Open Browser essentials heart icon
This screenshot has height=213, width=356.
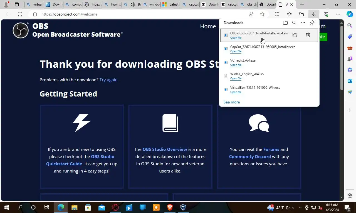326,14
